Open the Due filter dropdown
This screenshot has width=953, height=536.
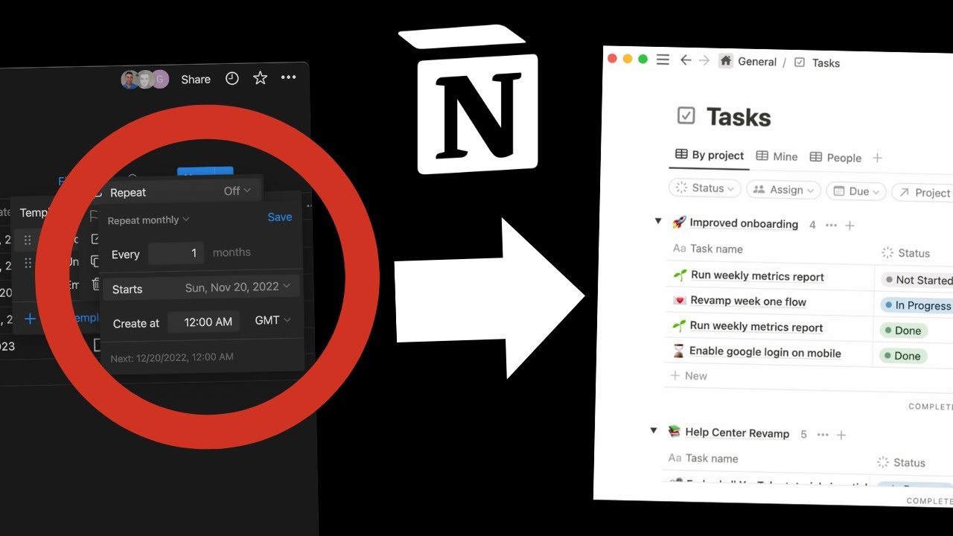point(856,191)
